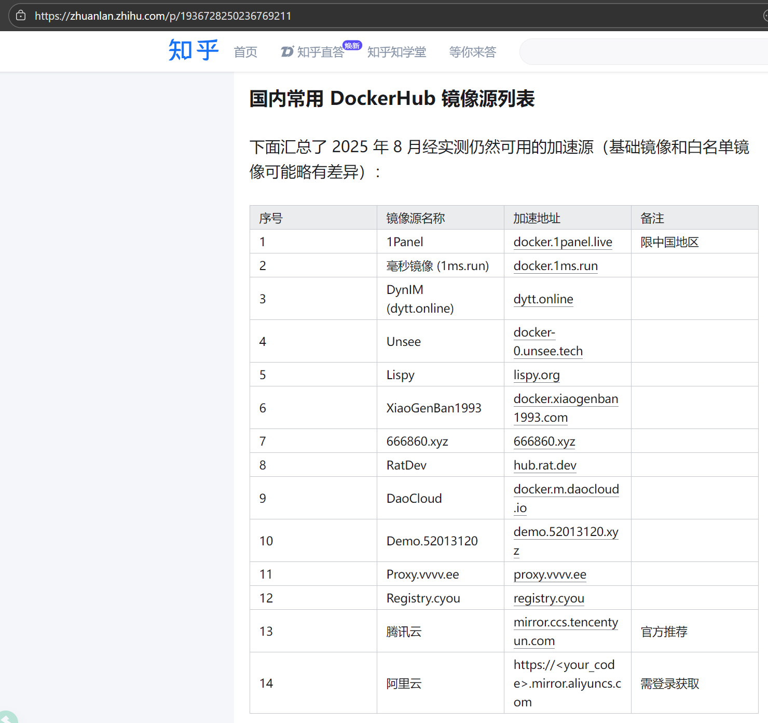Click the XiaoGenBan1993 name cell

tap(441, 408)
